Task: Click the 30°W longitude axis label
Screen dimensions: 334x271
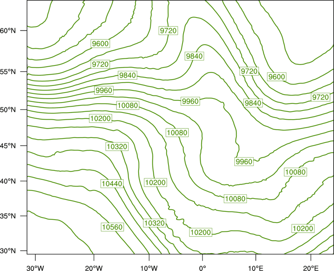Action: point(35,268)
